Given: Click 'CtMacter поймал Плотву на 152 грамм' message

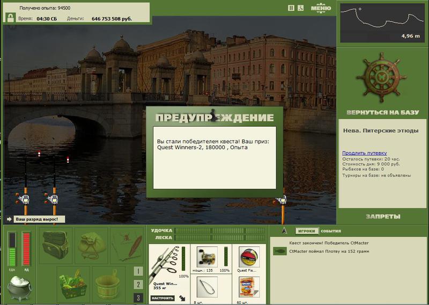Looking at the screenshot, I should [329, 251].
